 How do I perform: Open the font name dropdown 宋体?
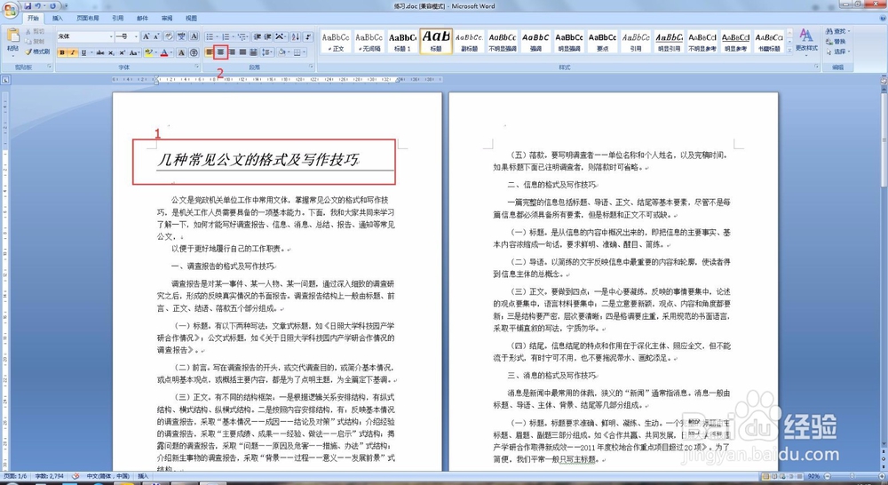coord(111,36)
